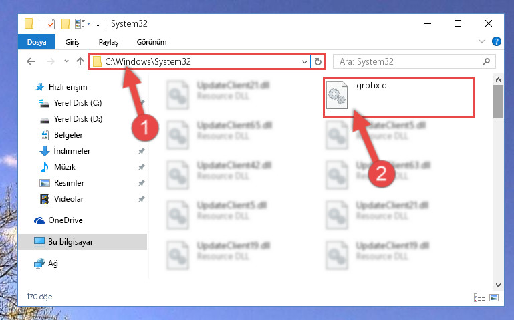The width and height of the screenshot is (514, 320).
Task: Select the grphx.dll file
Action: [399, 98]
